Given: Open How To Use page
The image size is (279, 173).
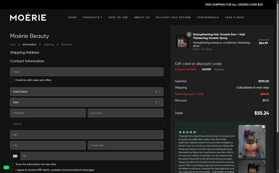Looking at the screenshot, I should tap(118, 17).
